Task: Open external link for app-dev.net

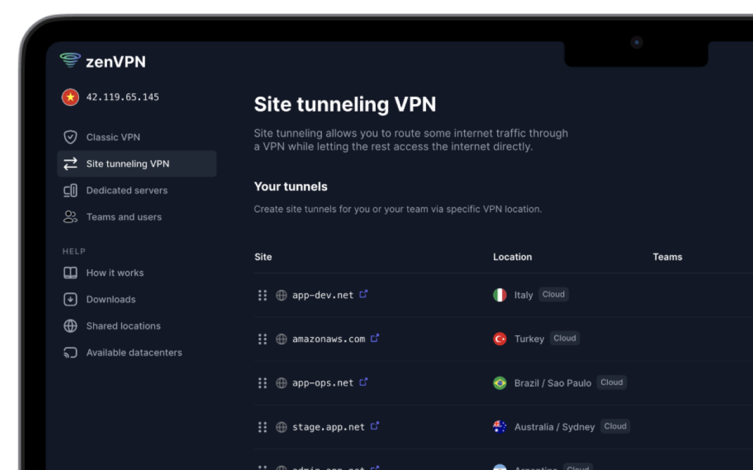Action: click(x=364, y=294)
